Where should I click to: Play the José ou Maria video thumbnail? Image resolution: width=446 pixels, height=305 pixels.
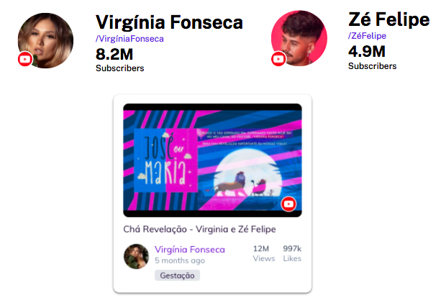point(212,160)
